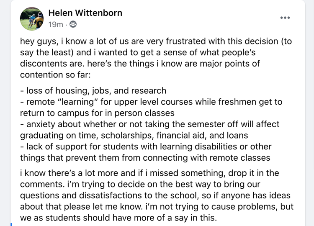
Task: Click the opening "hey guys" paragraph
Action: (156, 58)
